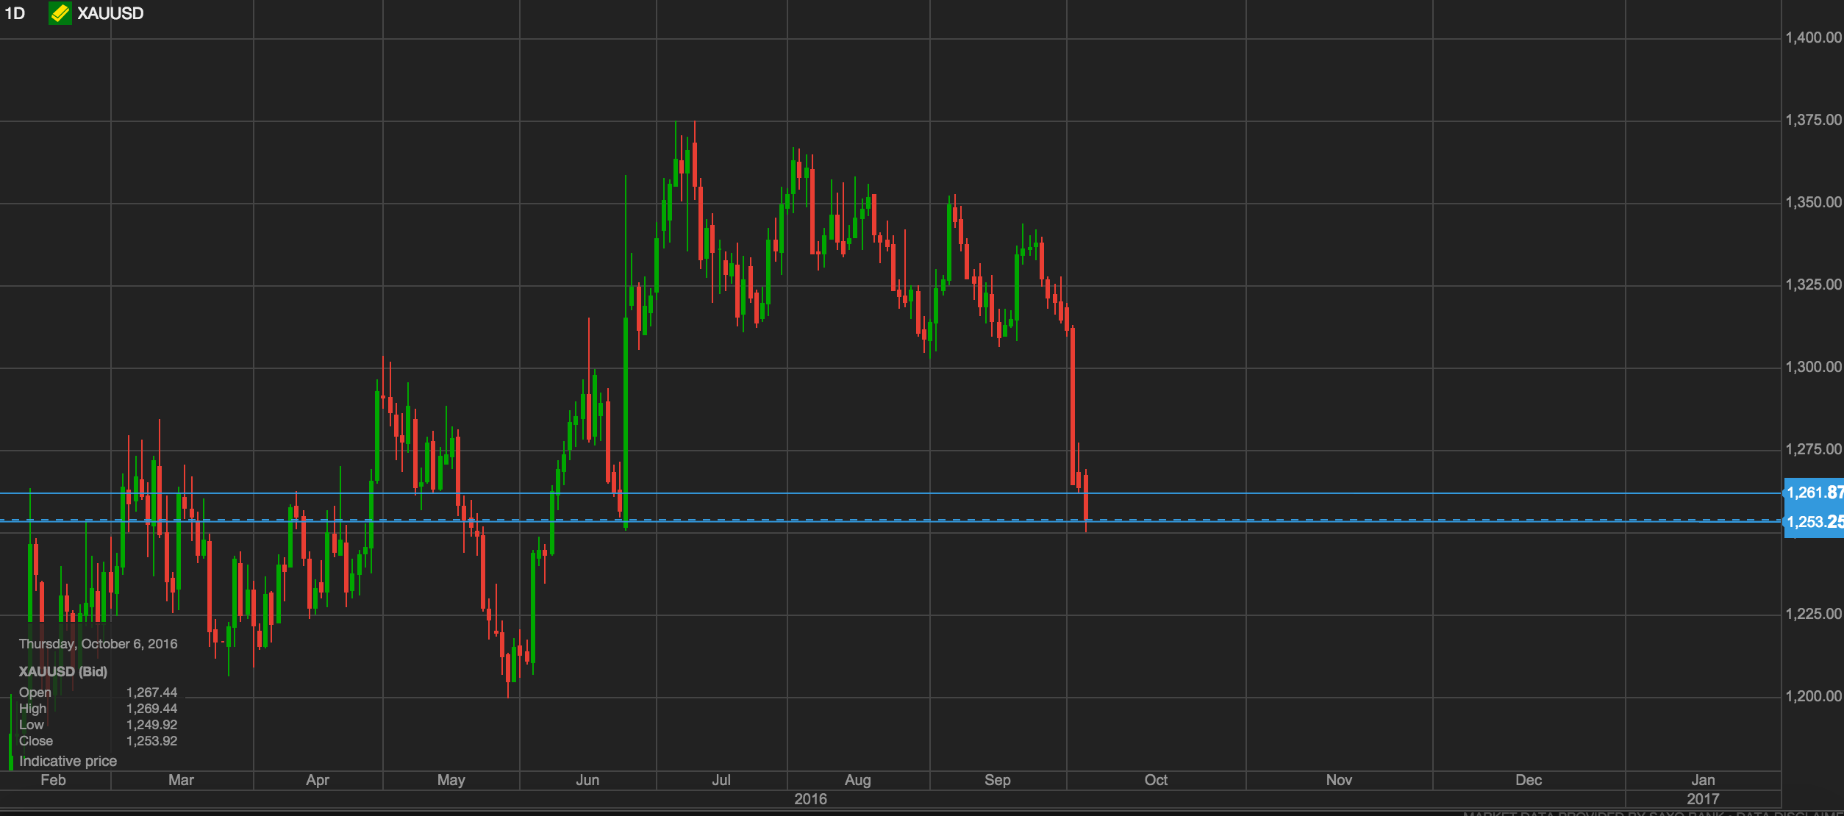Click the Sep month axis label
Screen dimensions: 1844x816
(998, 780)
